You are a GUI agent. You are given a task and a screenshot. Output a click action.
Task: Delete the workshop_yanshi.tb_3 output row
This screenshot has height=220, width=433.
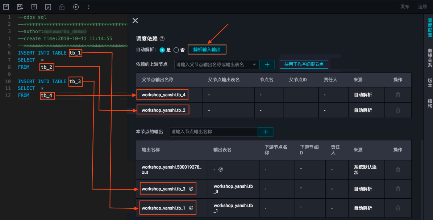click(x=398, y=189)
